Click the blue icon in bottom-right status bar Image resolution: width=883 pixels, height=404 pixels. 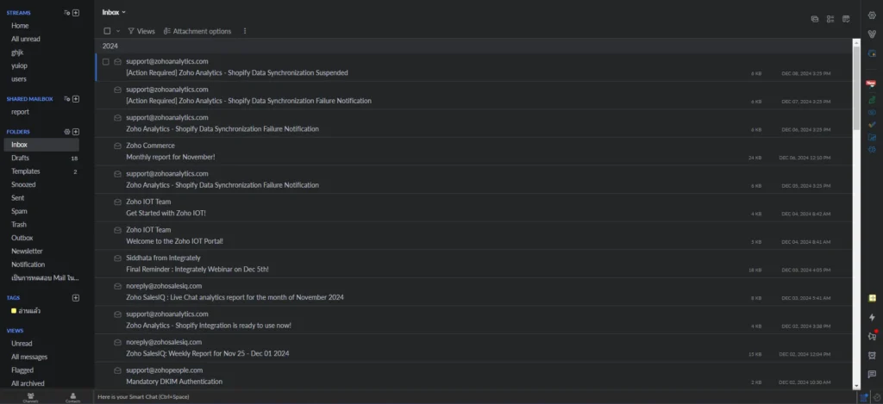[x=864, y=397]
